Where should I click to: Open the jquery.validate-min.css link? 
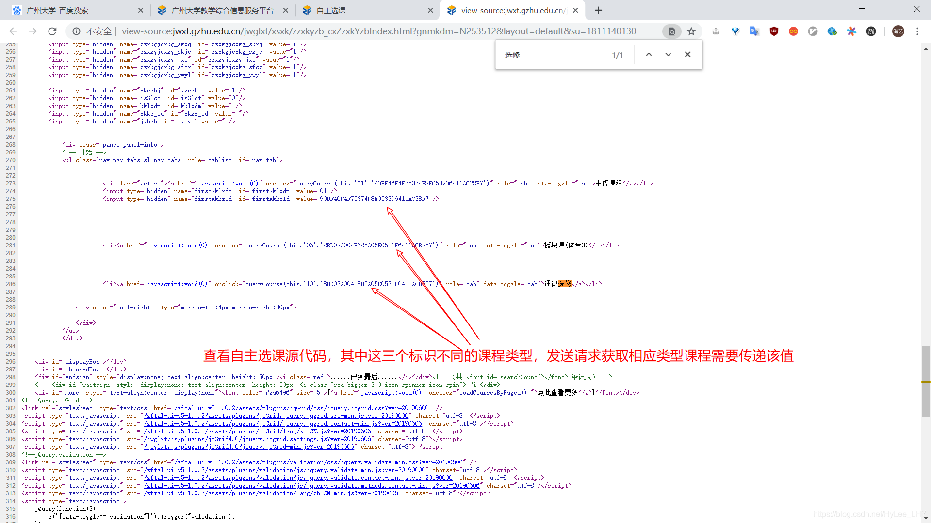click(318, 462)
